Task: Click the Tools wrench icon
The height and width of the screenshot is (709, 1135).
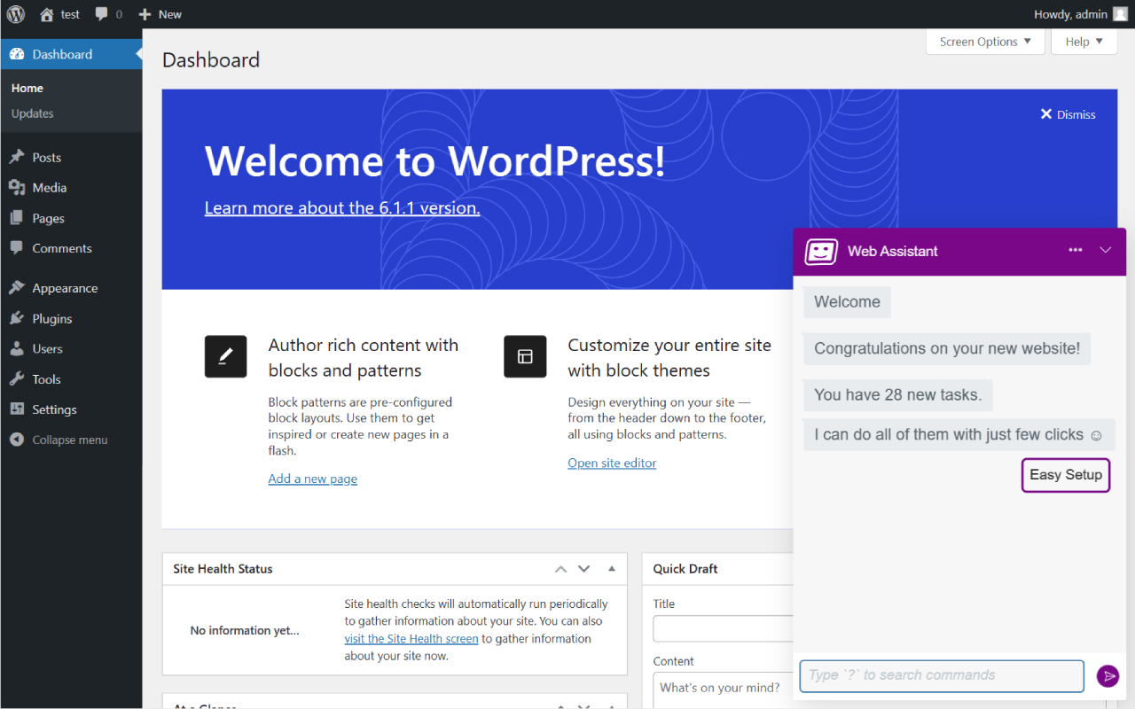Action: 17,378
